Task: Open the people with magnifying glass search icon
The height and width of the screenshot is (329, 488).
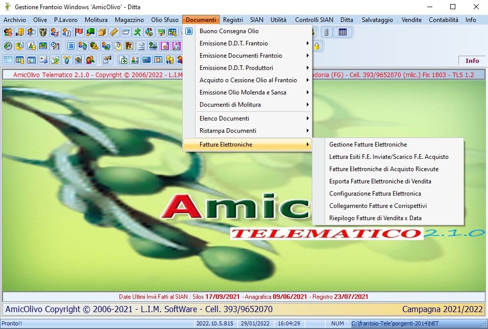Action: tap(32, 32)
